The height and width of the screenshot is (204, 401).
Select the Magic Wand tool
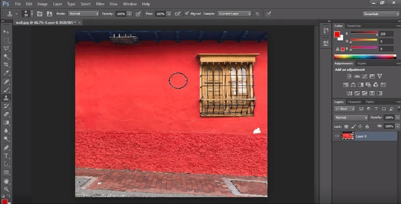coord(6,56)
